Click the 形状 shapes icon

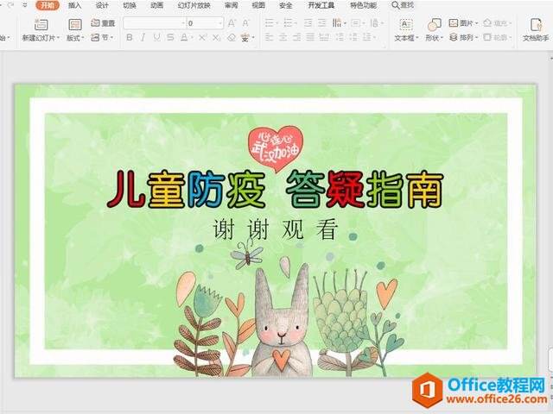coord(434,25)
